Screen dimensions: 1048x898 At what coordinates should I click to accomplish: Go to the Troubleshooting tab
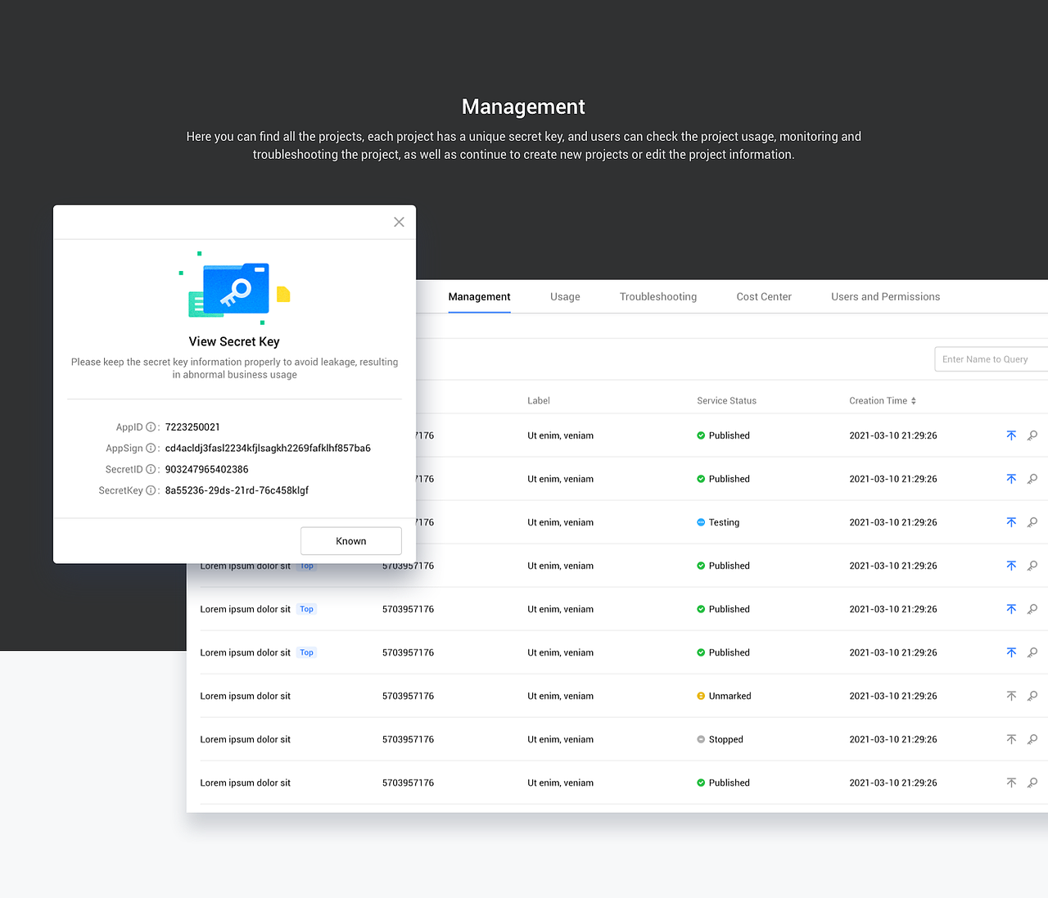[x=658, y=297]
